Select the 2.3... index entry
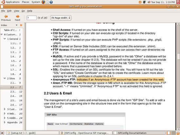The image size is (180, 135). [11, 92]
